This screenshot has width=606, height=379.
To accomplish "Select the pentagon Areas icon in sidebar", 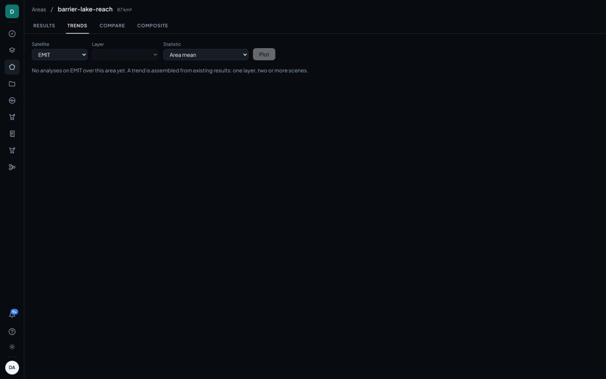I will tap(12, 67).
